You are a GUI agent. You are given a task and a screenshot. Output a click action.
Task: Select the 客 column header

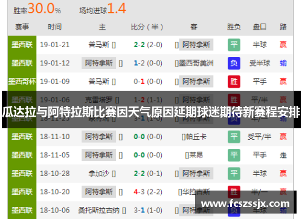pos(194,27)
